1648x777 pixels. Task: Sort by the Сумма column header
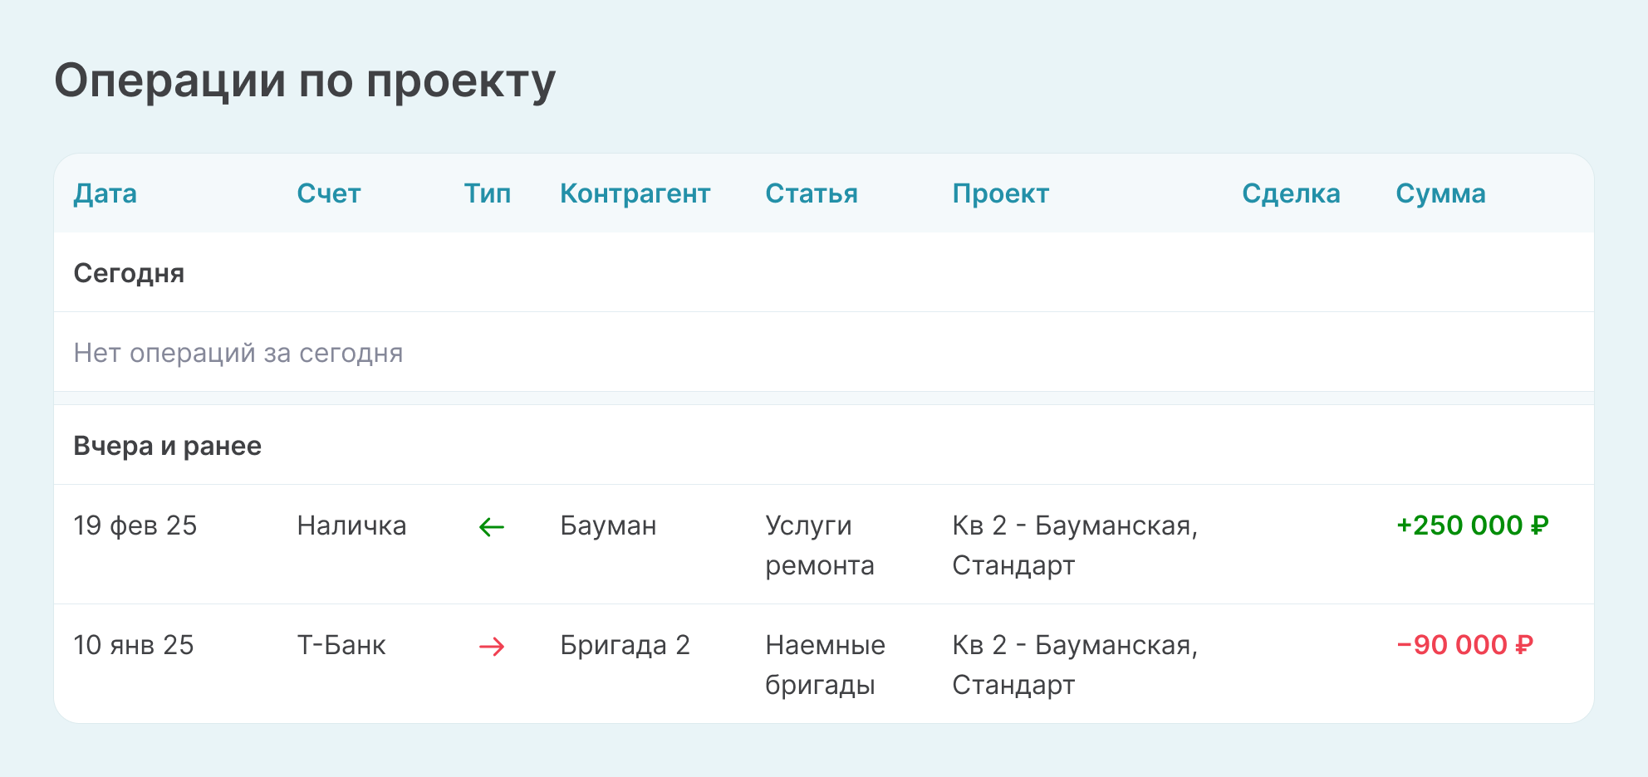[1440, 193]
